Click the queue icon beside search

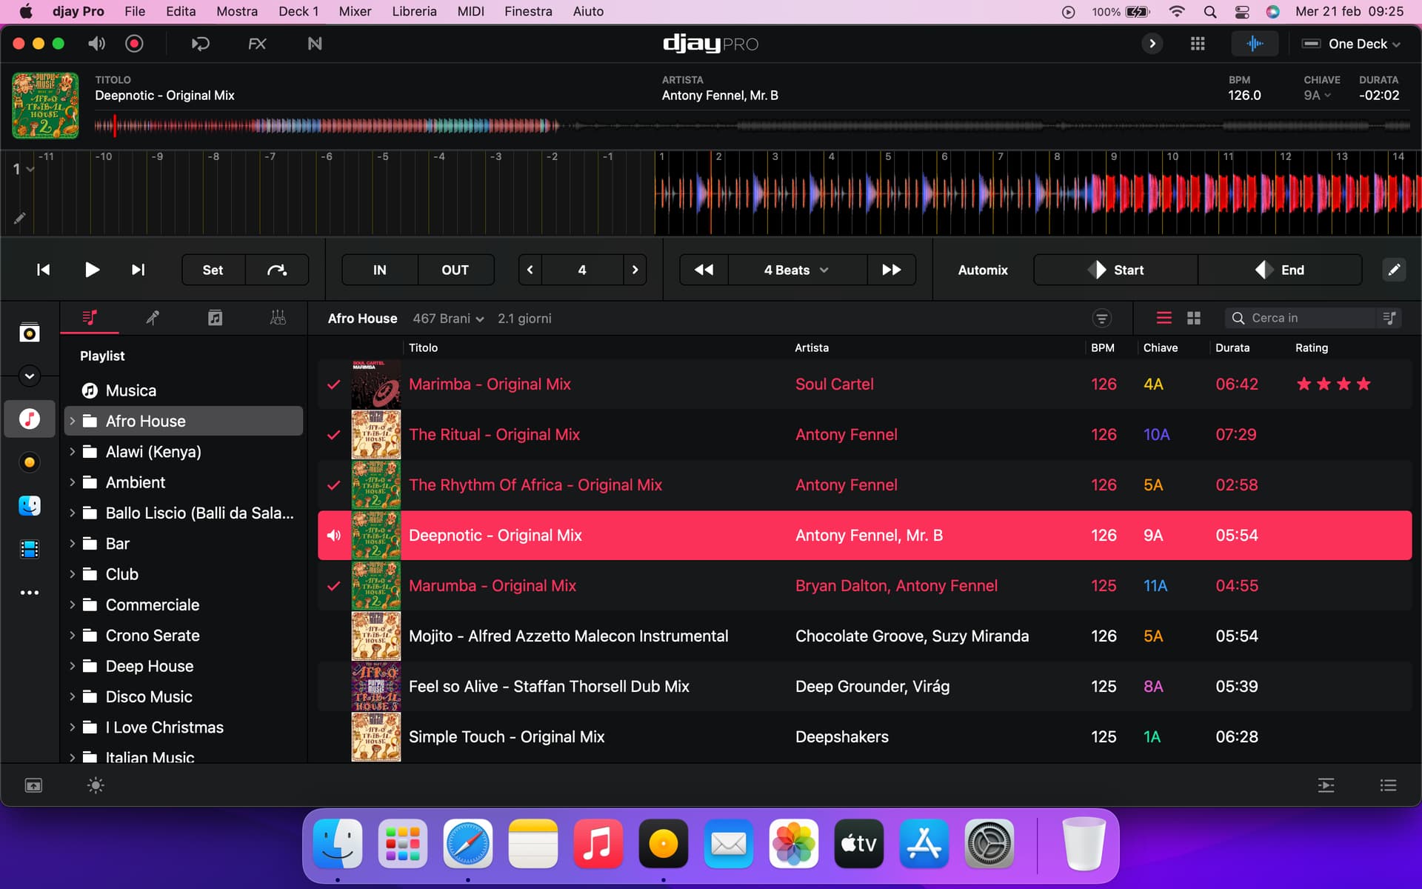(x=1389, y=319)
